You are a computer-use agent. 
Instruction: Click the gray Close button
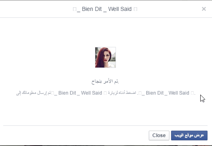click(x=159, y=135)
